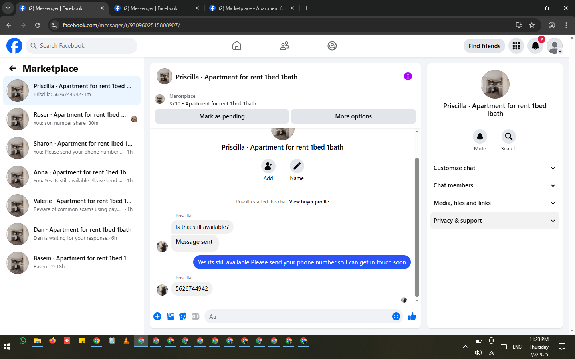Switch to second Messenger browser tab
Screen dimensions: 575x359
click(x=157, y=8)
